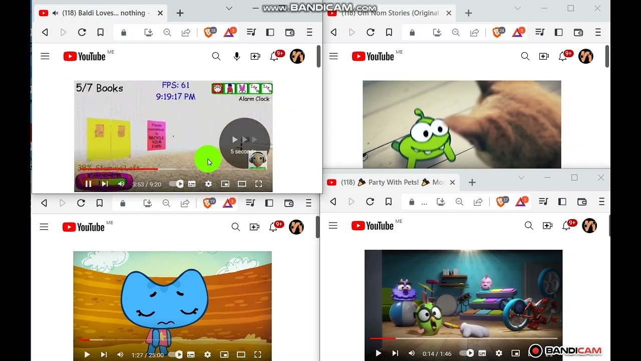Click YouTube logo in Om Nom window
Screen dimensions: 641x361
[x=373, y=56]
